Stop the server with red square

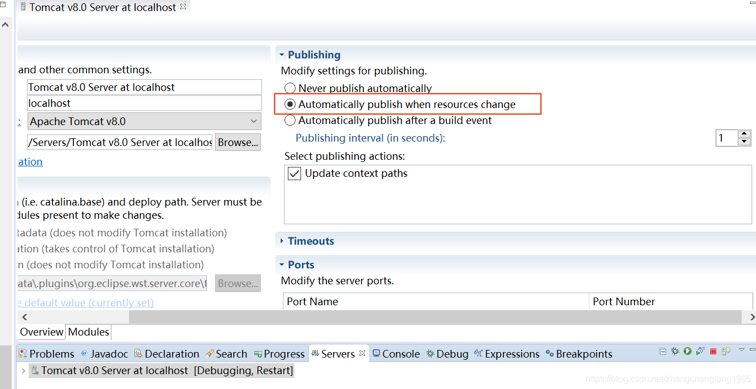[x=713, y=351]
